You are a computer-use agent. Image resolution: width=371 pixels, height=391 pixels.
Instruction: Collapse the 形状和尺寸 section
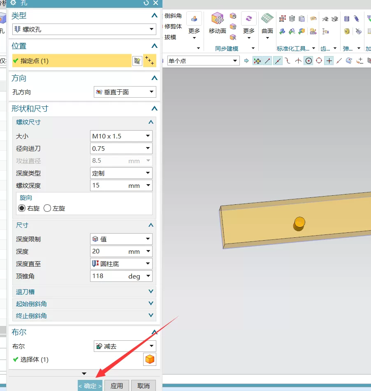point(154,108)
